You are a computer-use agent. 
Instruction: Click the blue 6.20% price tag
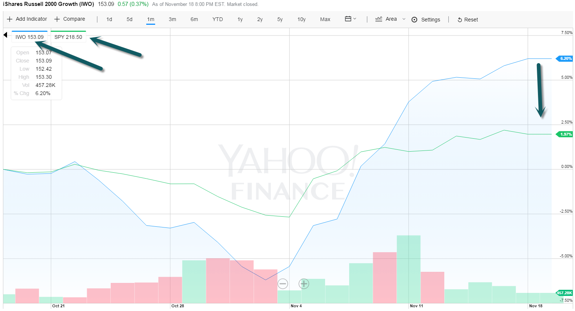click(565, 59)
